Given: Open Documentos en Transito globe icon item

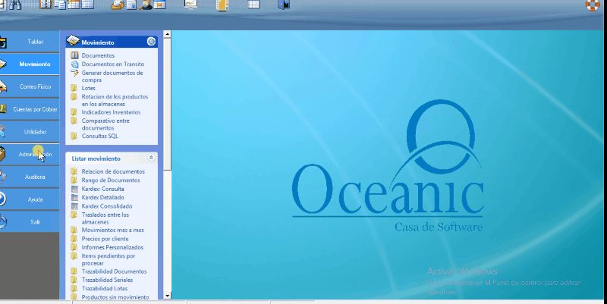Looking at the screenshot, I should pyautogui.click(x=74, y=64).
